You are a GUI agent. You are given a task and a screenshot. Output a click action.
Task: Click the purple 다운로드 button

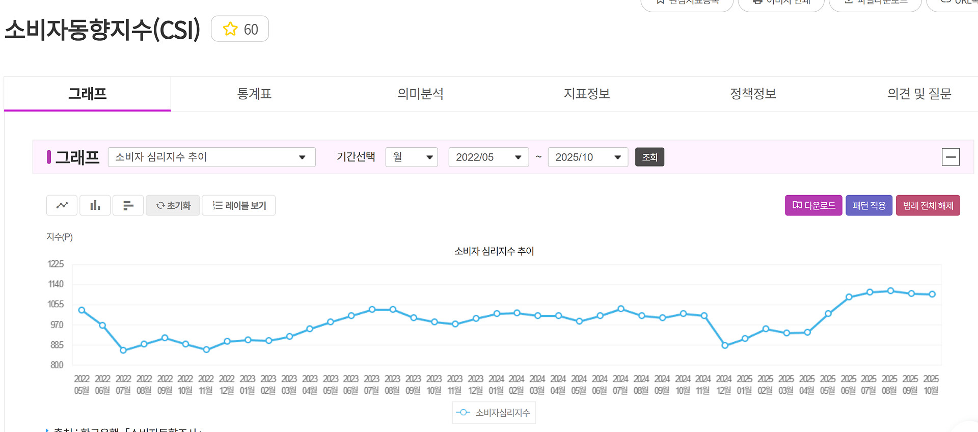point(813,205)
